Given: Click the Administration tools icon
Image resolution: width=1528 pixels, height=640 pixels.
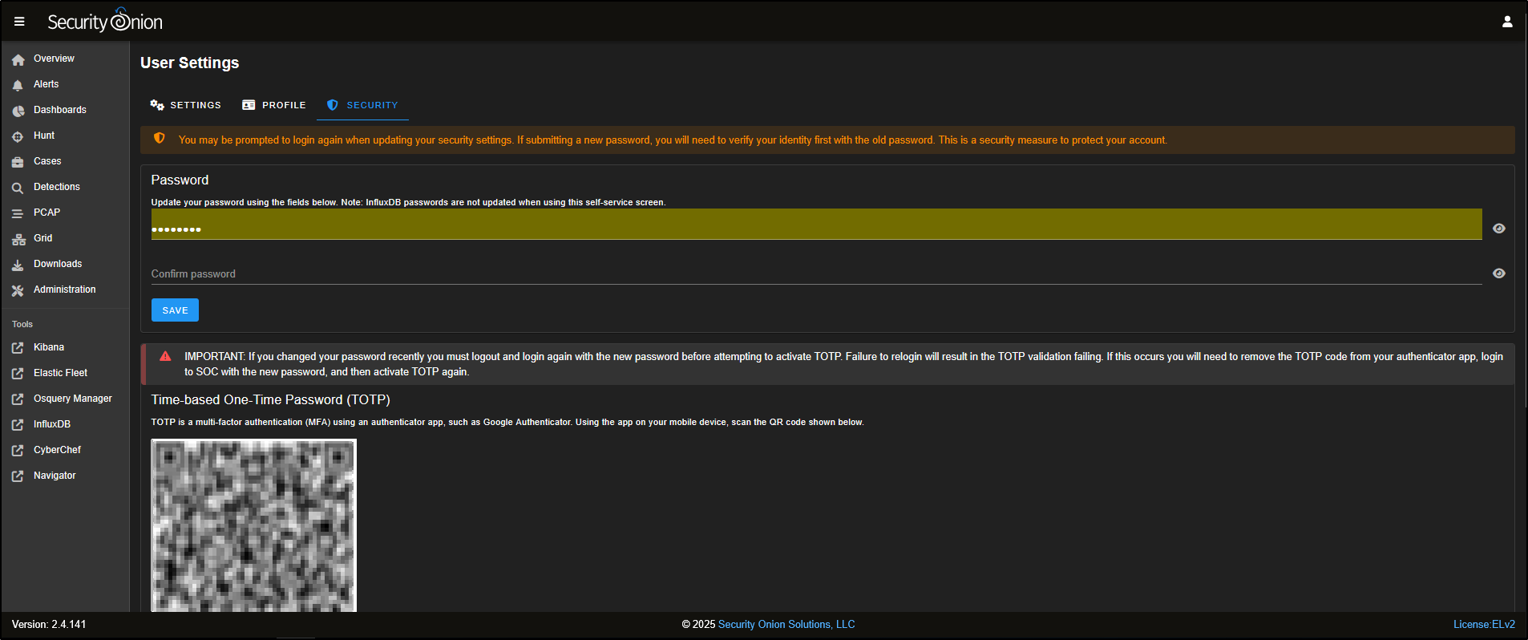Looking at the screenshot, I should [18, 290].
